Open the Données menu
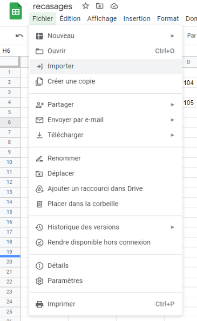The width and height of the screenshot is (197, 321). coord(191,19)
